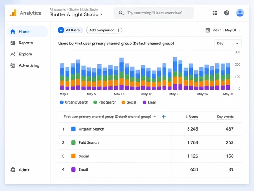Viewport: 254px width, 191px height.
Task: Click the All Users segment chip
Action: point(70,30)
